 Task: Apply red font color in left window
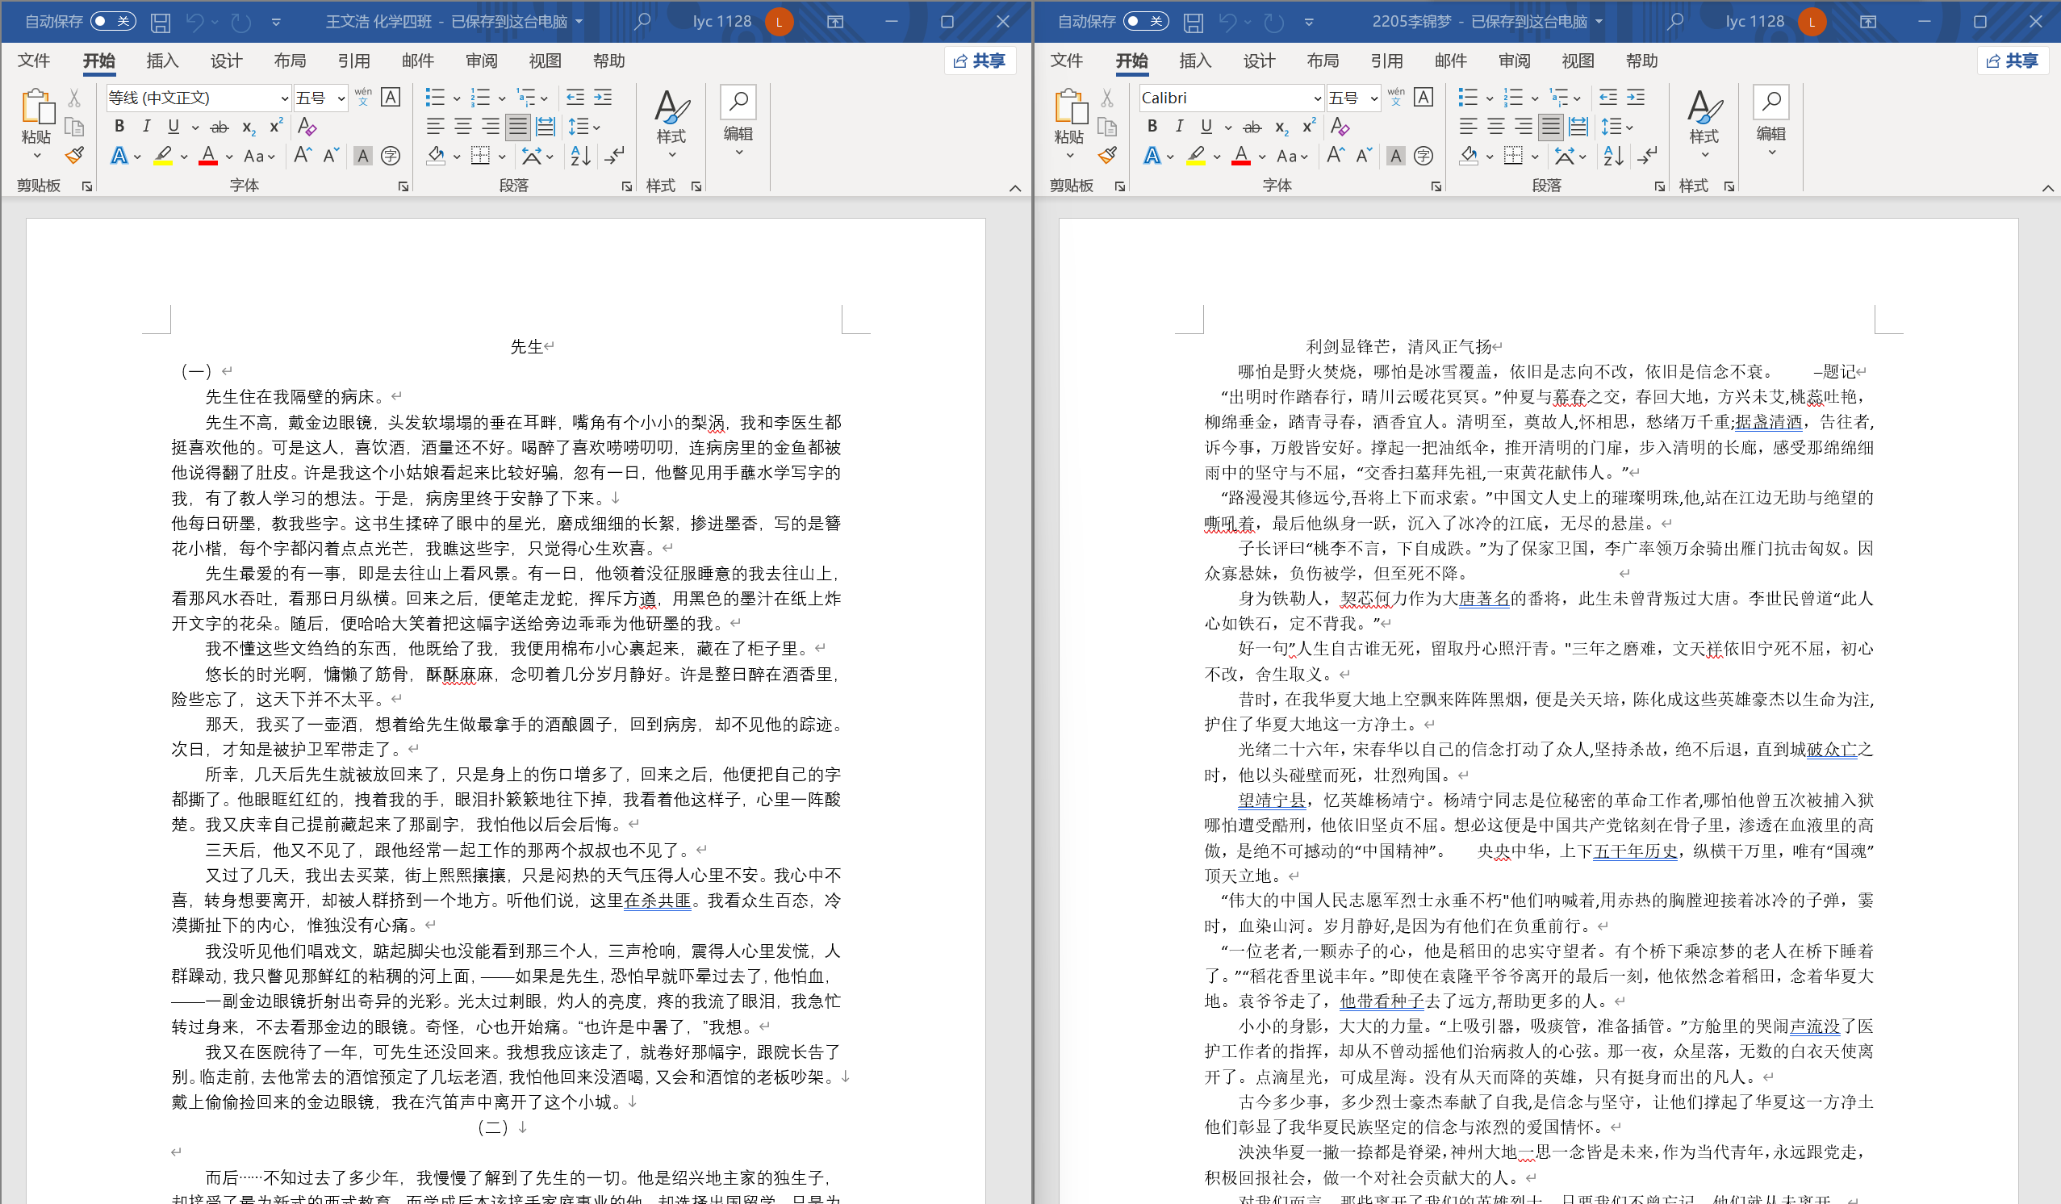coord(207,156)
